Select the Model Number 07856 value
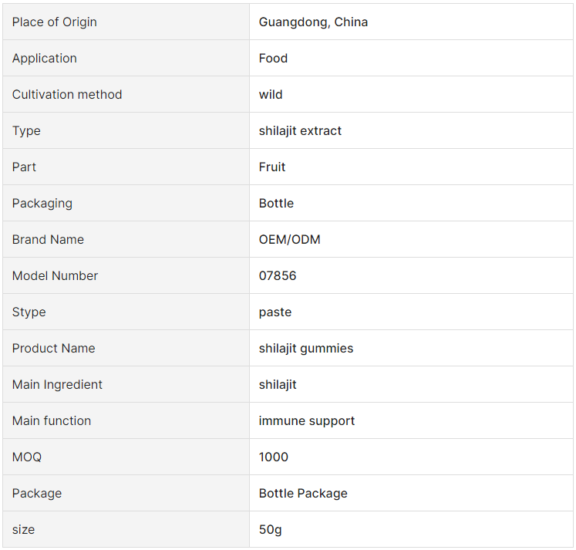576x550 pixels. 278,275
